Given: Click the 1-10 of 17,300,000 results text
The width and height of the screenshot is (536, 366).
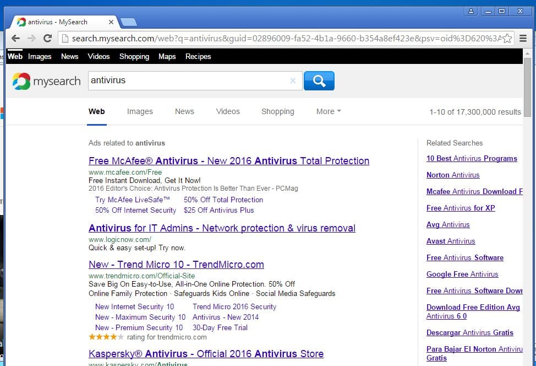Looking at the screenshot, I should pyautogui.click(x=475, y=112).
